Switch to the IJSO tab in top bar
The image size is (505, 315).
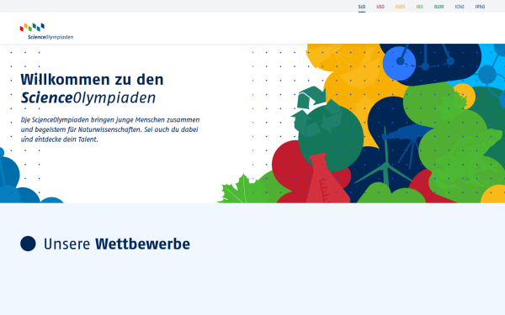click(380, 7)
